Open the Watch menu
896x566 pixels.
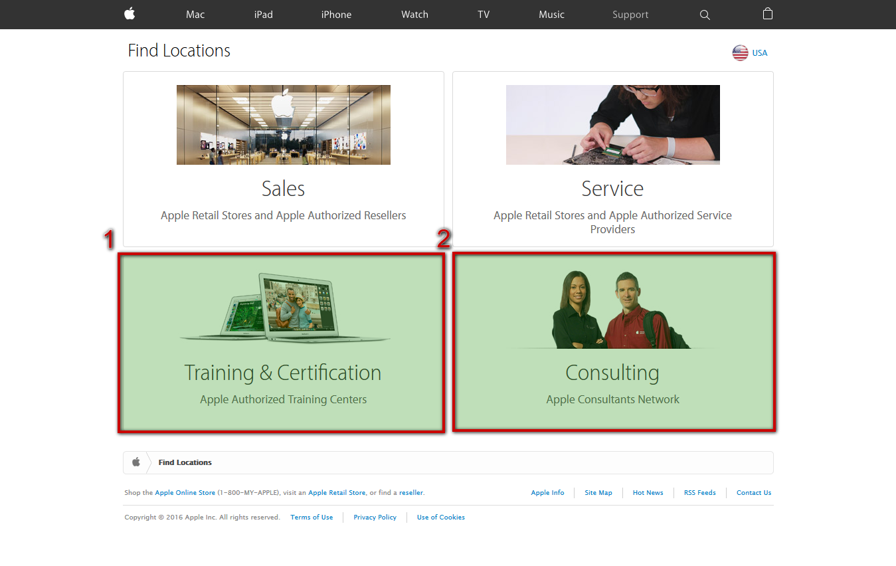[x=414, y=15]
